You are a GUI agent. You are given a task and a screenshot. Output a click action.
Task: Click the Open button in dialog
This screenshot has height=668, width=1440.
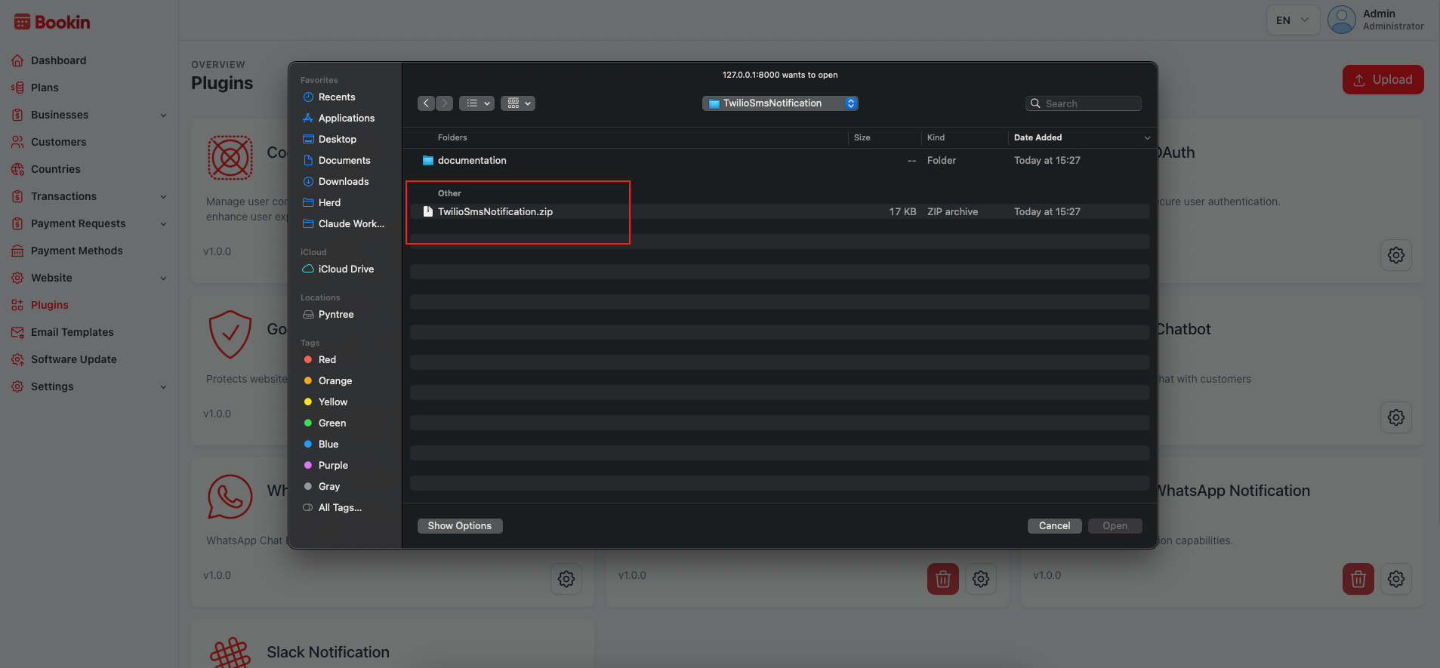pos(1115,526)
